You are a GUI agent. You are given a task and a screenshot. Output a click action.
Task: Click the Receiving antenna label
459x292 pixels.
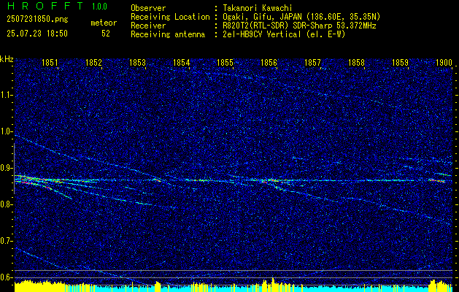pos(168,34)
